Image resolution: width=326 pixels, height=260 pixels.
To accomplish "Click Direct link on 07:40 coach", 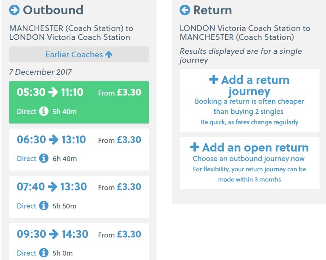I will click(27, 206).
